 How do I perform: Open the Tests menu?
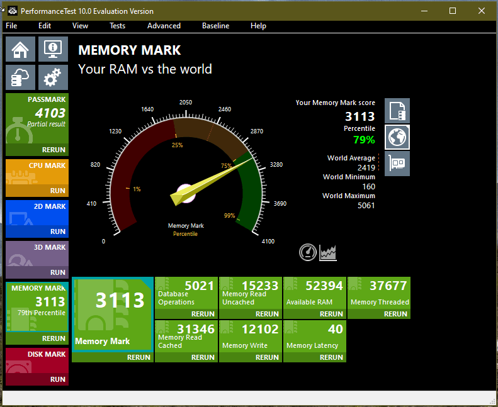(x=117, y=26)
